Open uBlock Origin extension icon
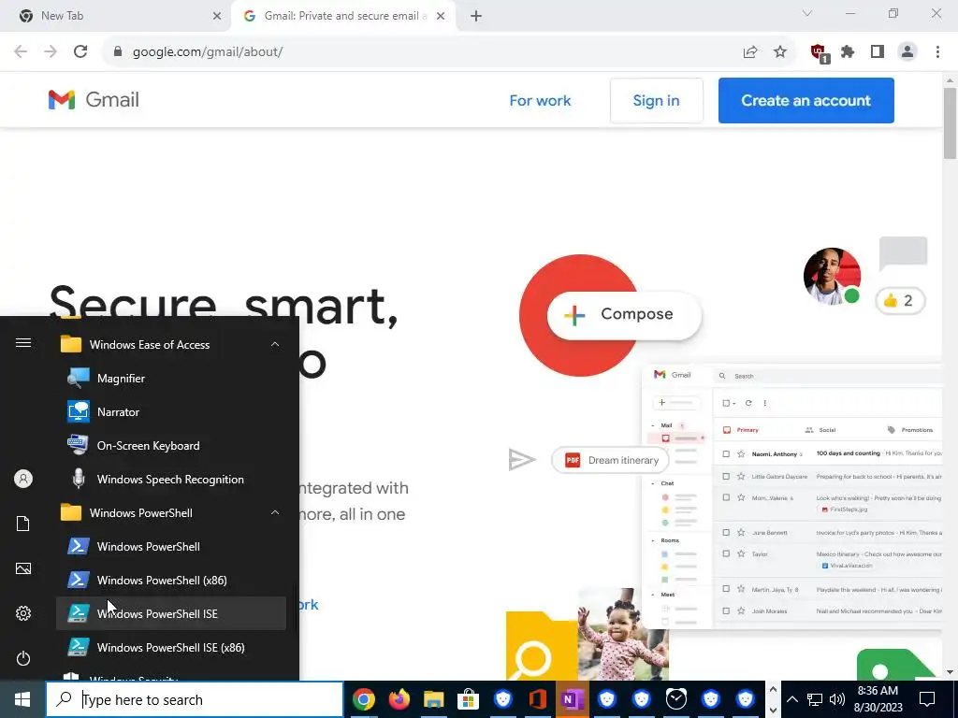The width and height of the screenshot is (958, 718). pos(819,52)
